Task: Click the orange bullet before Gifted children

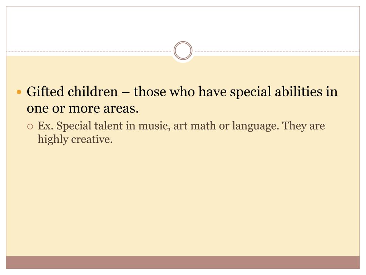Action: [19, 92]
